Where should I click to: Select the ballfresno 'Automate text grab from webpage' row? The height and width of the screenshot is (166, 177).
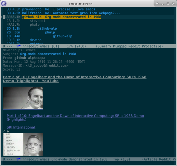point(63,13)
